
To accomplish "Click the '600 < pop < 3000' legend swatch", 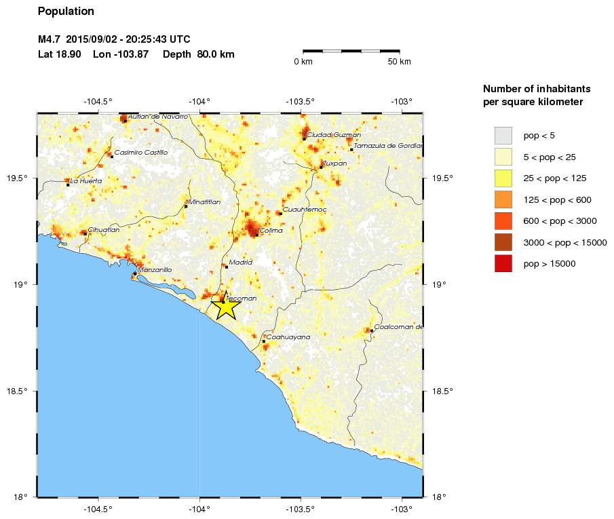I will click(x=503, y=221).
